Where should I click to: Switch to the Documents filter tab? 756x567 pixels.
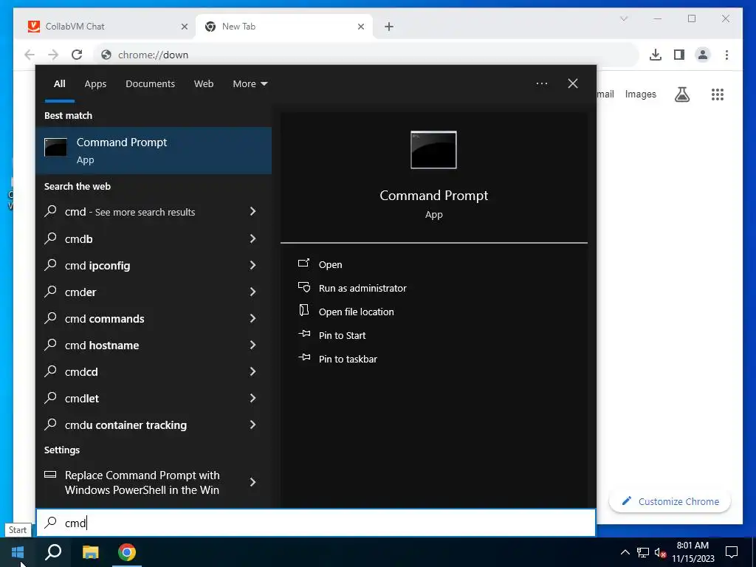pos(150,83)
